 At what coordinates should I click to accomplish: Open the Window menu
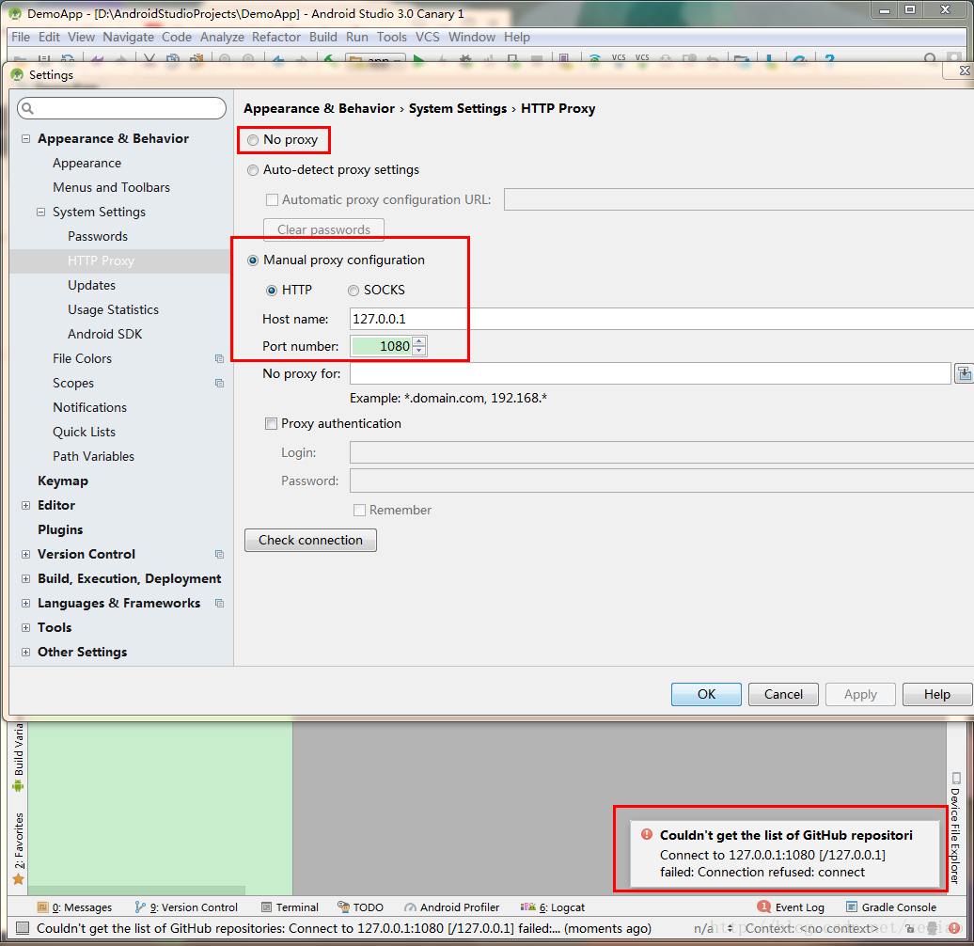tap(471, 37)
